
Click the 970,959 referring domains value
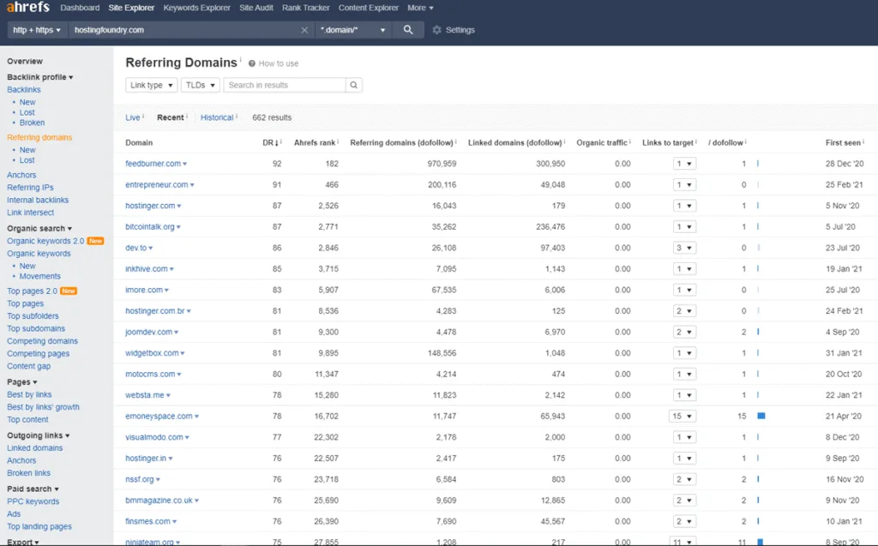[442, 164]
